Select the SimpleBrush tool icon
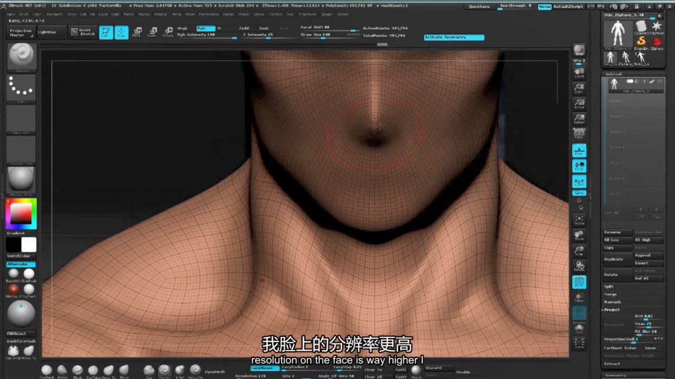Viewport: 675px width, 379px height. pos(641,42)
